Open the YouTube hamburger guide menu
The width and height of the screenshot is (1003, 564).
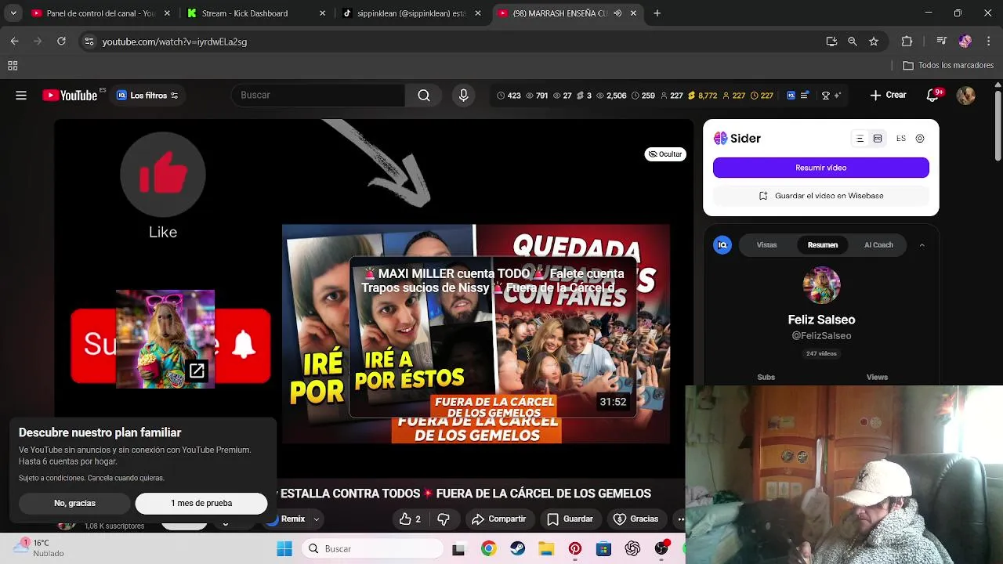(x=21, y=96)
